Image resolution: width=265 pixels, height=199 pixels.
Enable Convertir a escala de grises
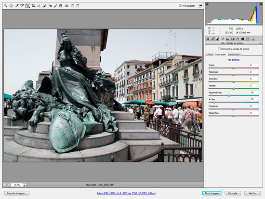click(x=219, y=49)
